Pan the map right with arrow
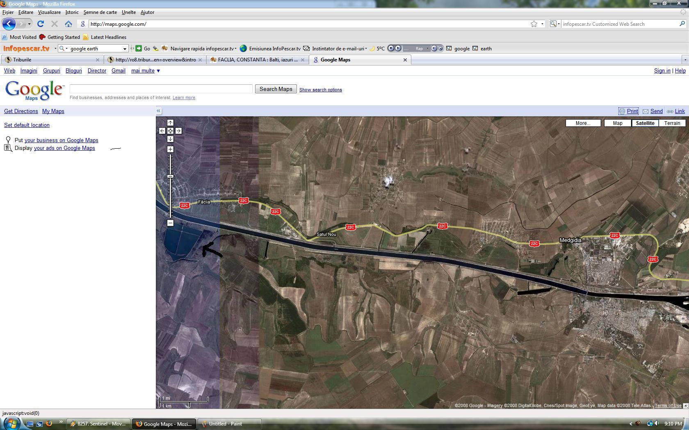This screenshot has width=689, height=430. point(178,131)
